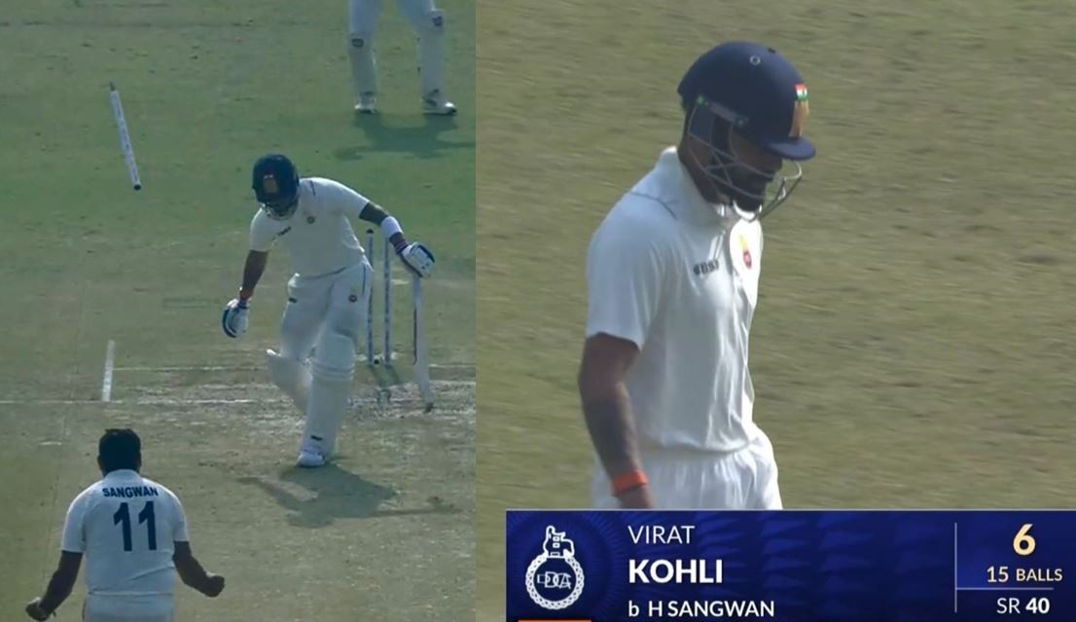Click the batsman's blue helmet in left panel
Image resolution: width=1076 pixels, height=622 pixels.
(275, 182)
